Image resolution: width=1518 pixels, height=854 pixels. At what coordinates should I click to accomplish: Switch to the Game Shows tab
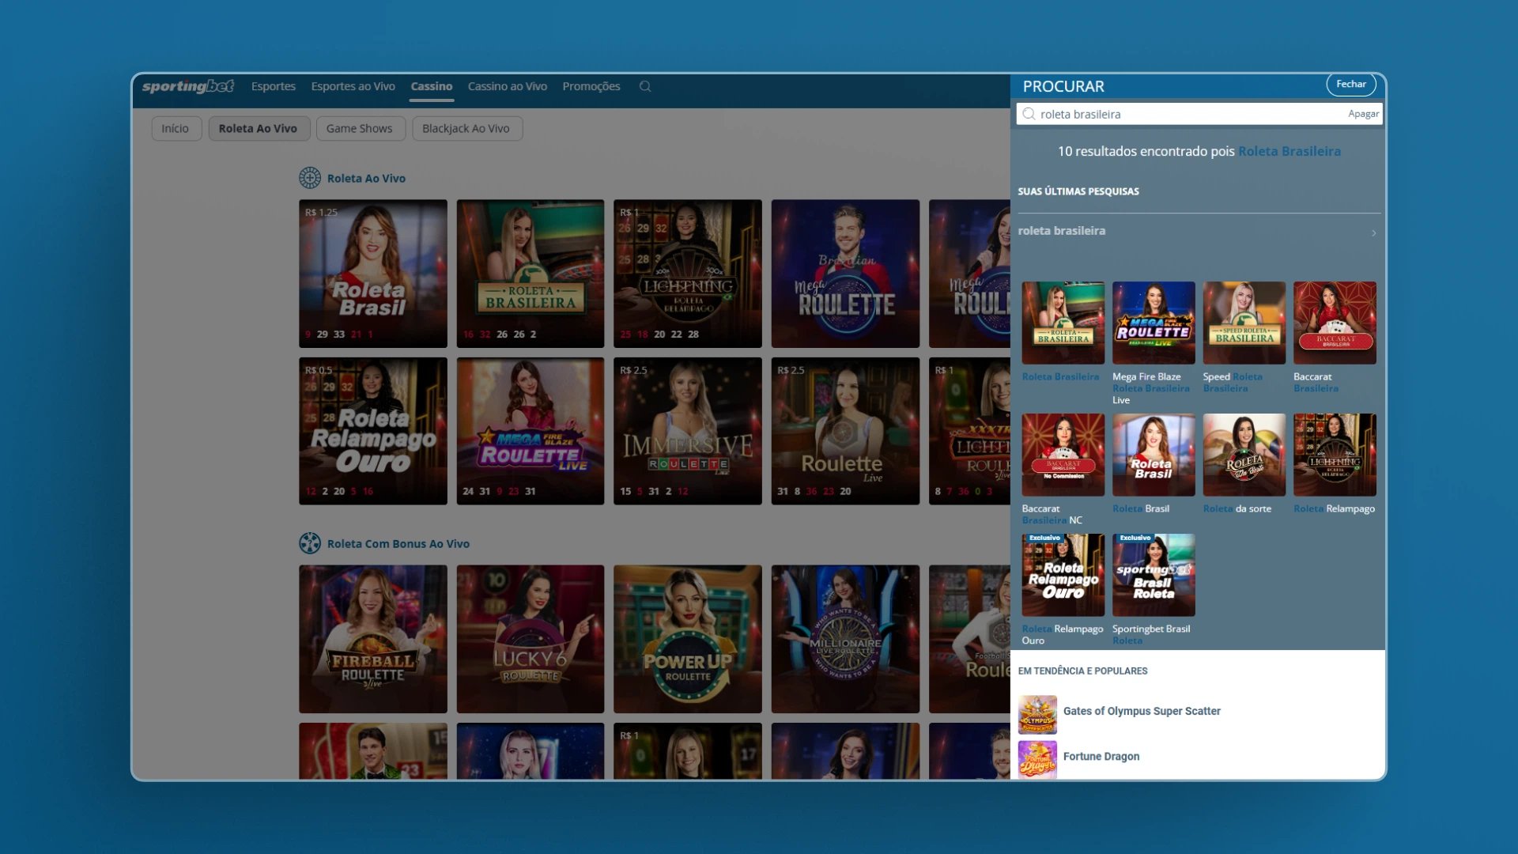pos(360,128)
